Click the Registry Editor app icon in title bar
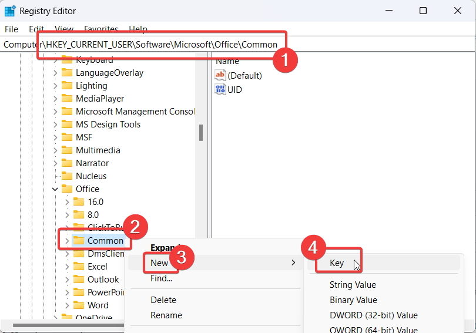 10,11
